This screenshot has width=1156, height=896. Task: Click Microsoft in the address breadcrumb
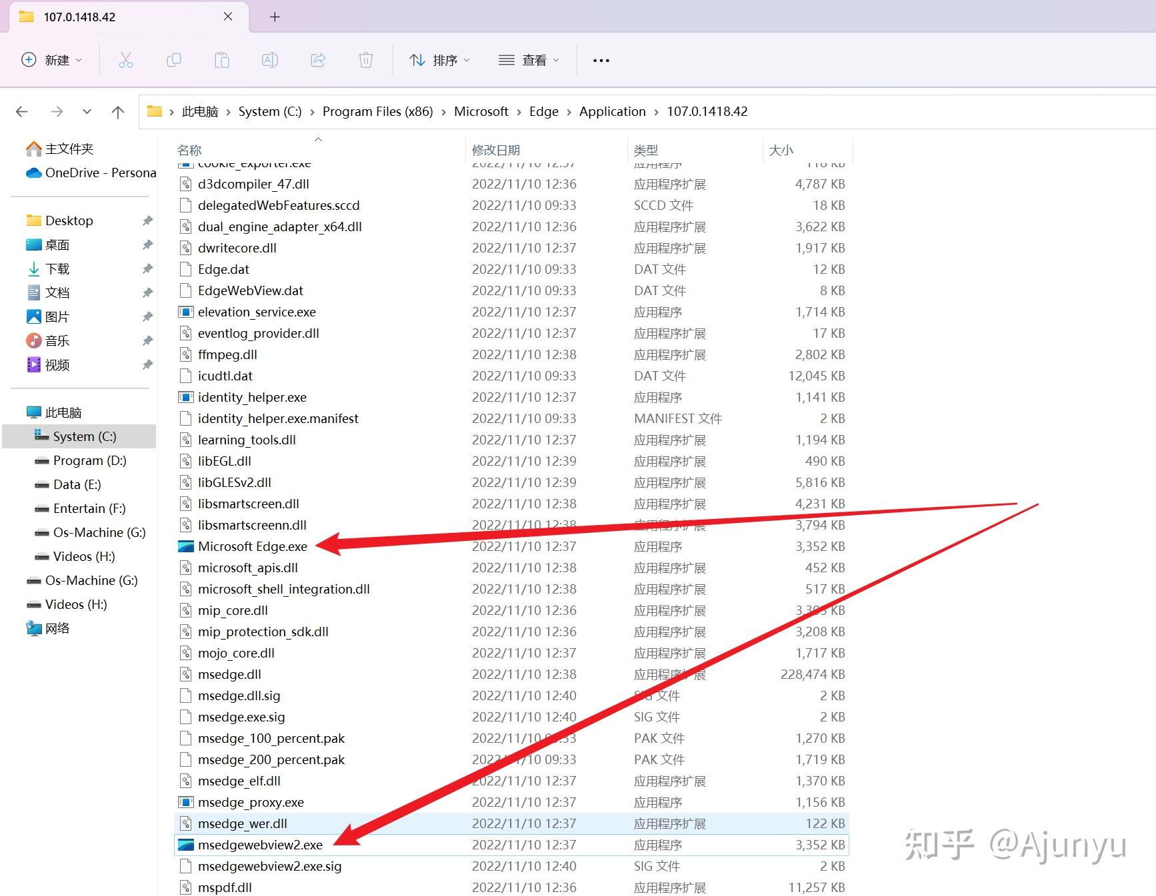click(x=481, y=111)
